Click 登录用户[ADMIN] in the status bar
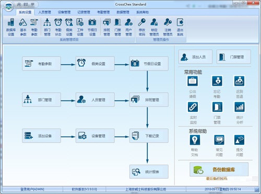Screen dimensions: 261x194 coord(32,189)
